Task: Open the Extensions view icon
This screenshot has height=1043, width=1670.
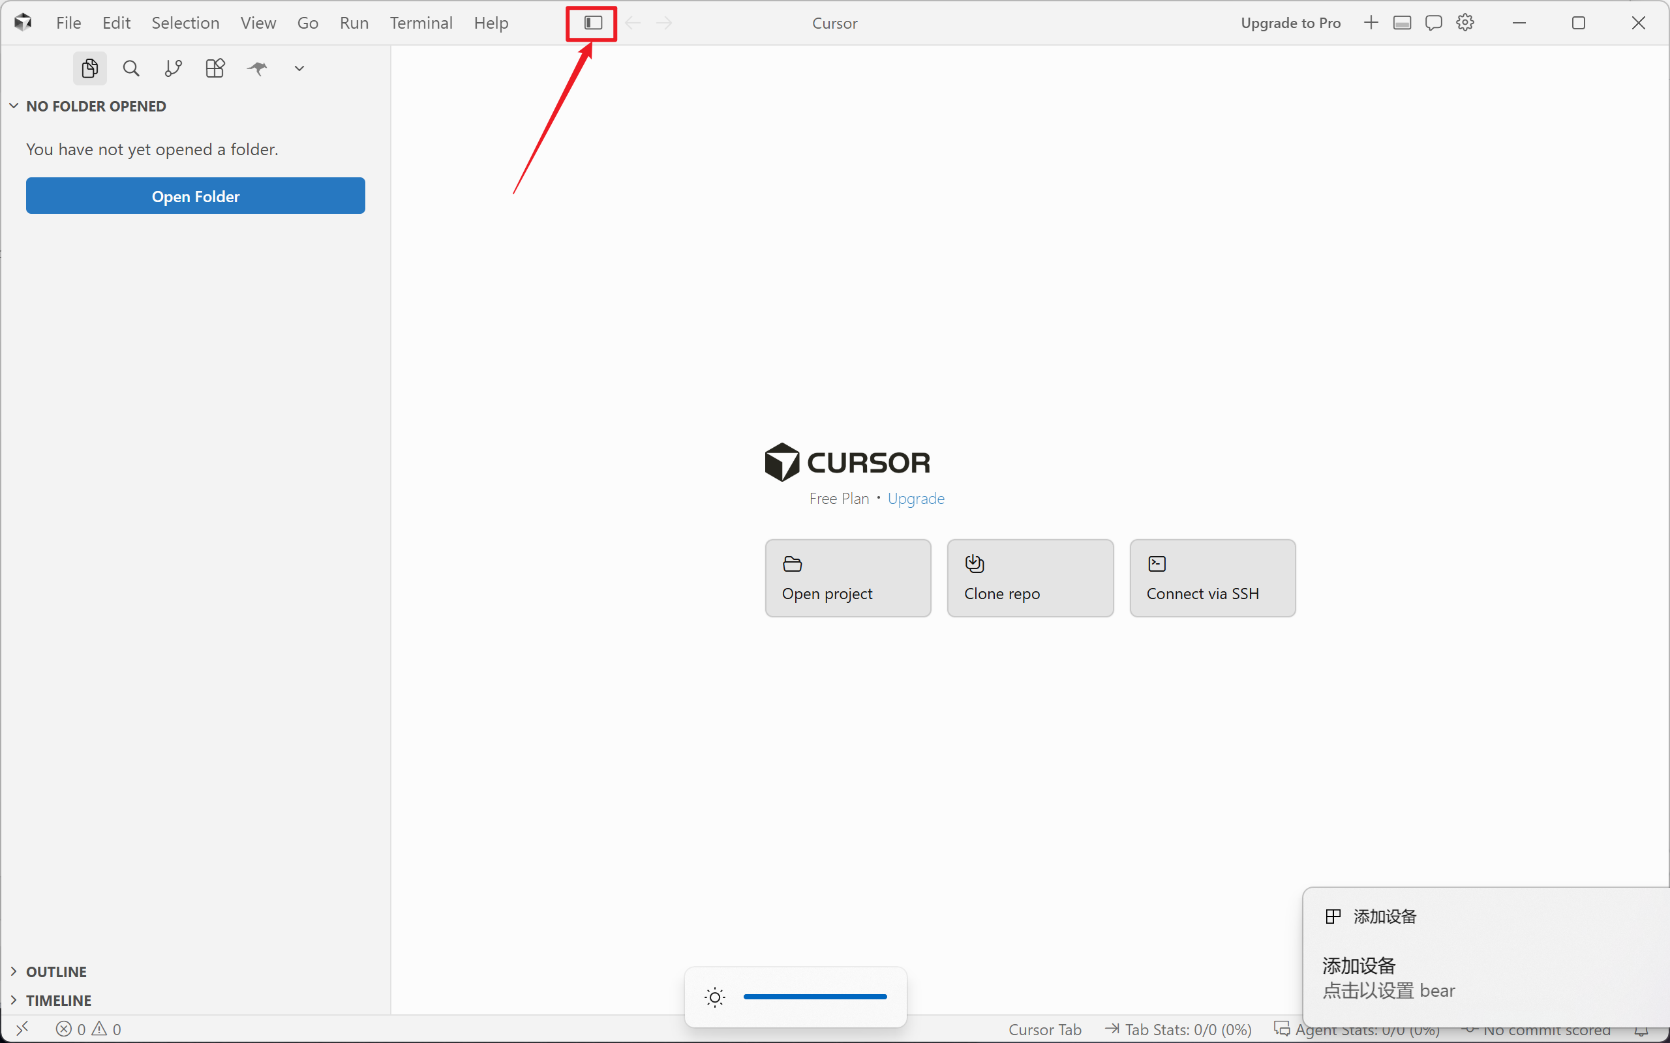Action: coord(215,68)
